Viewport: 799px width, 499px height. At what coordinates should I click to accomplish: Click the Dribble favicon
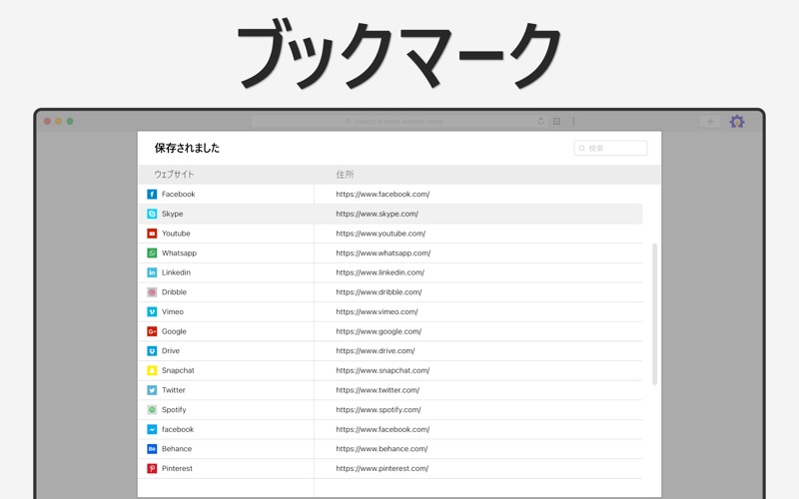(152, 292)
